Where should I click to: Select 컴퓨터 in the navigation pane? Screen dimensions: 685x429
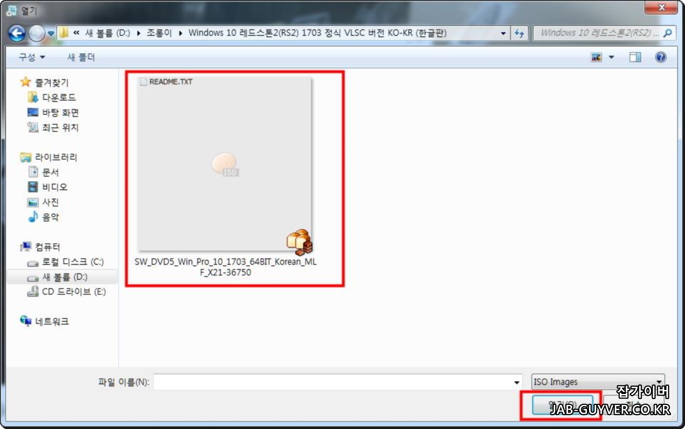[48, 247]
